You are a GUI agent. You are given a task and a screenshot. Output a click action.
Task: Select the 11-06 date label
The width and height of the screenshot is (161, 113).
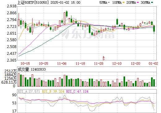(62, 63)
